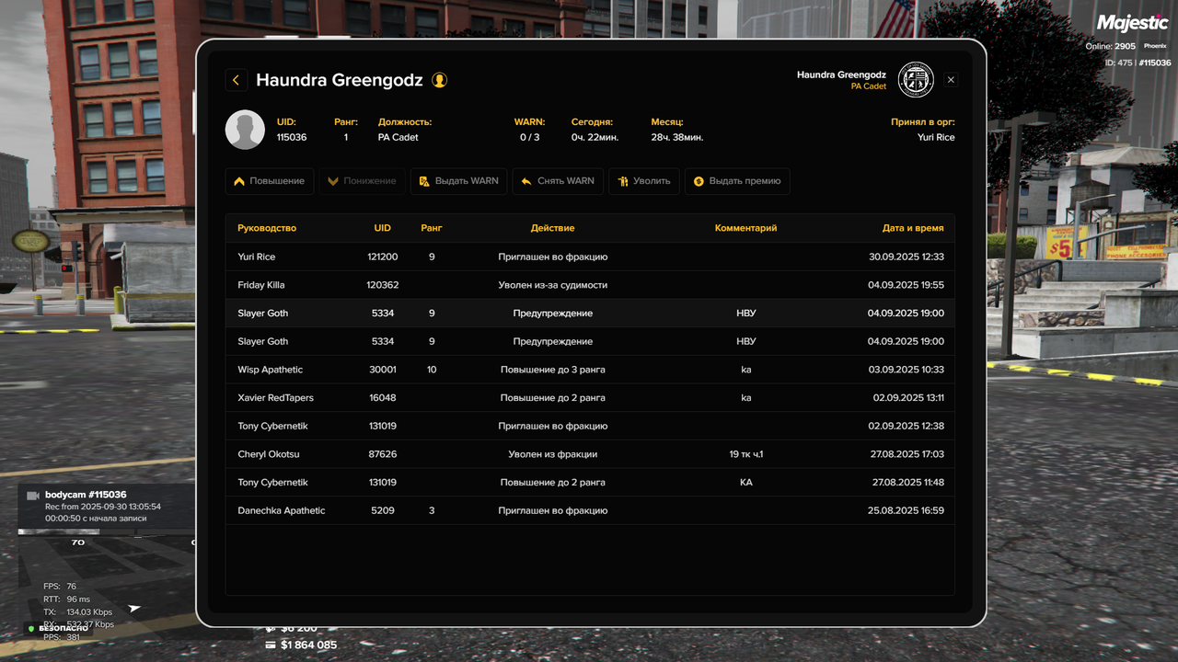
Task: Click the avatar placeholder next to UID 115036
Action: click(x=245, y=130)
